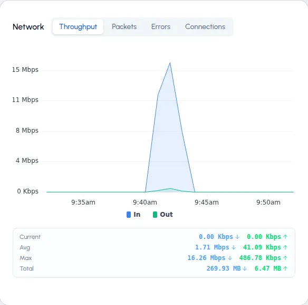
Task: Open the Packets tab
Action: pos(124,27)
